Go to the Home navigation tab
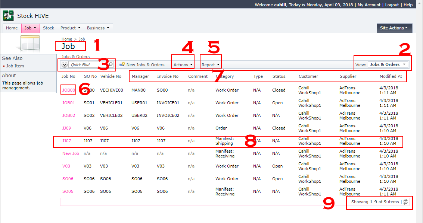Screen dimensions: 423x223 click(12, 28)
